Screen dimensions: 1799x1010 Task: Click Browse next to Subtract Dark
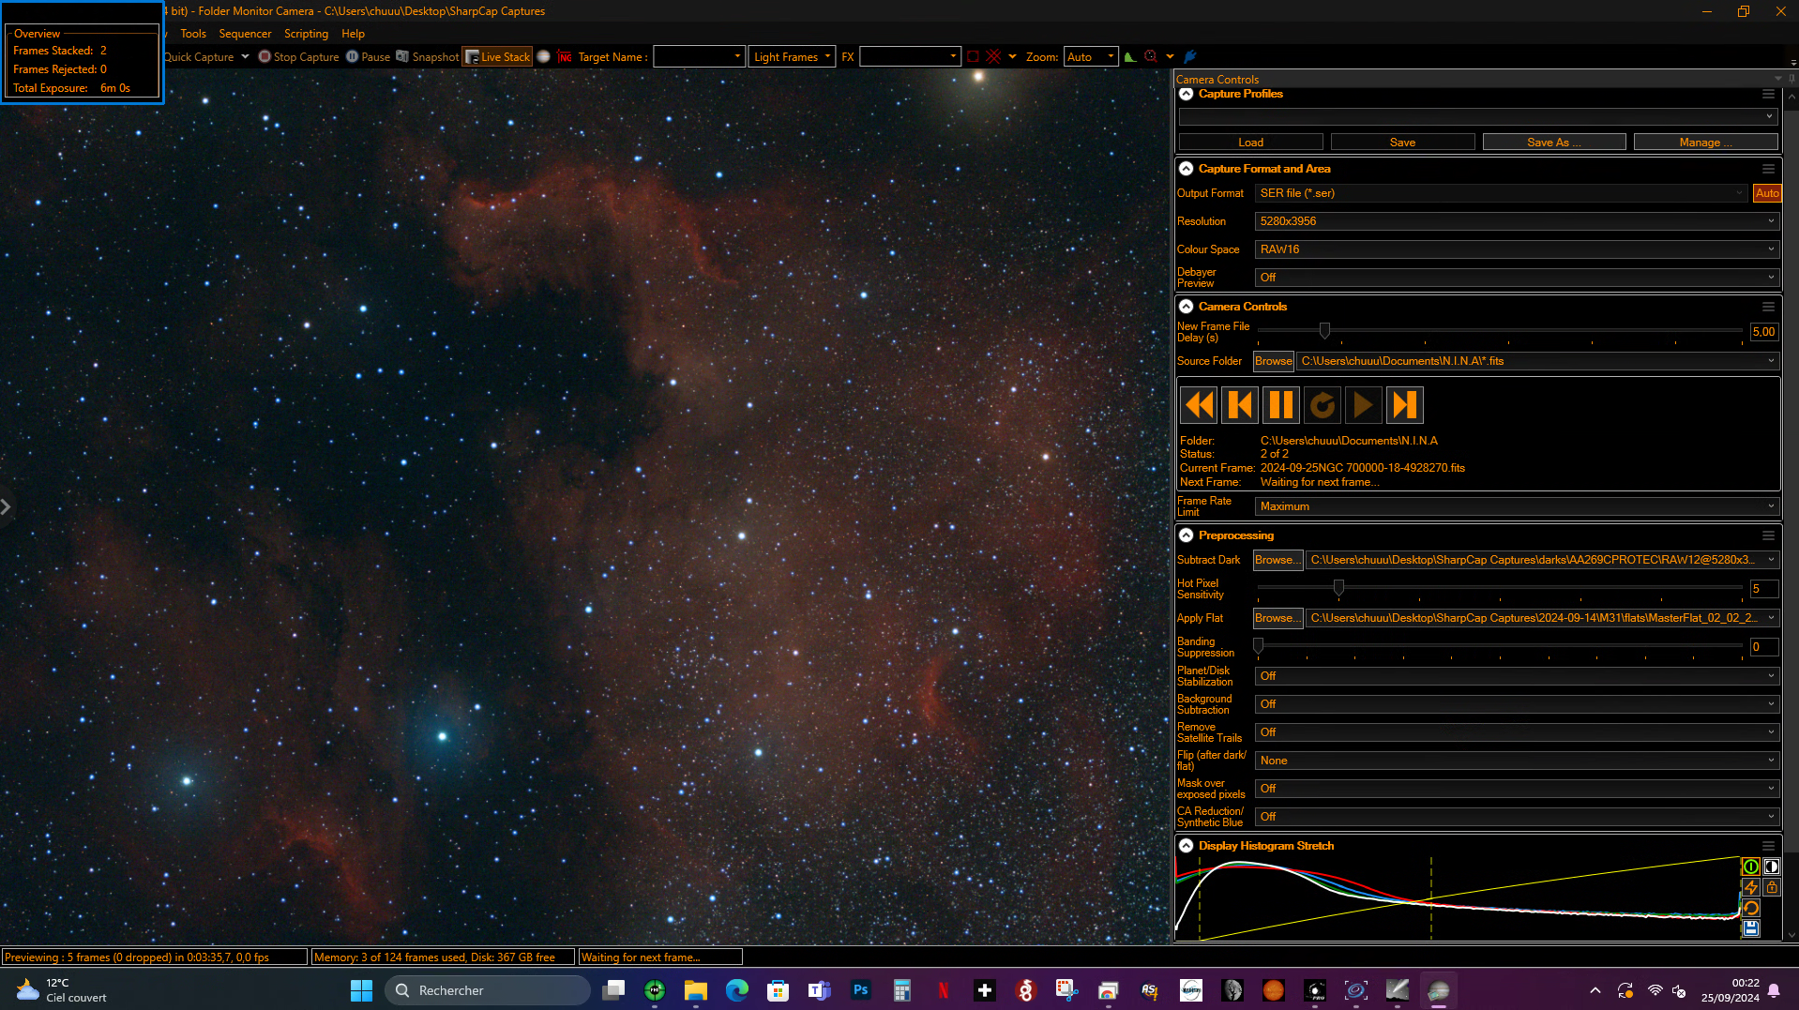point(1277,560)
